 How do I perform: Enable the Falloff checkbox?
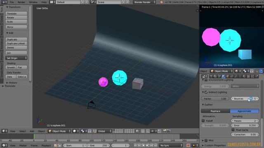coord(203,120)
